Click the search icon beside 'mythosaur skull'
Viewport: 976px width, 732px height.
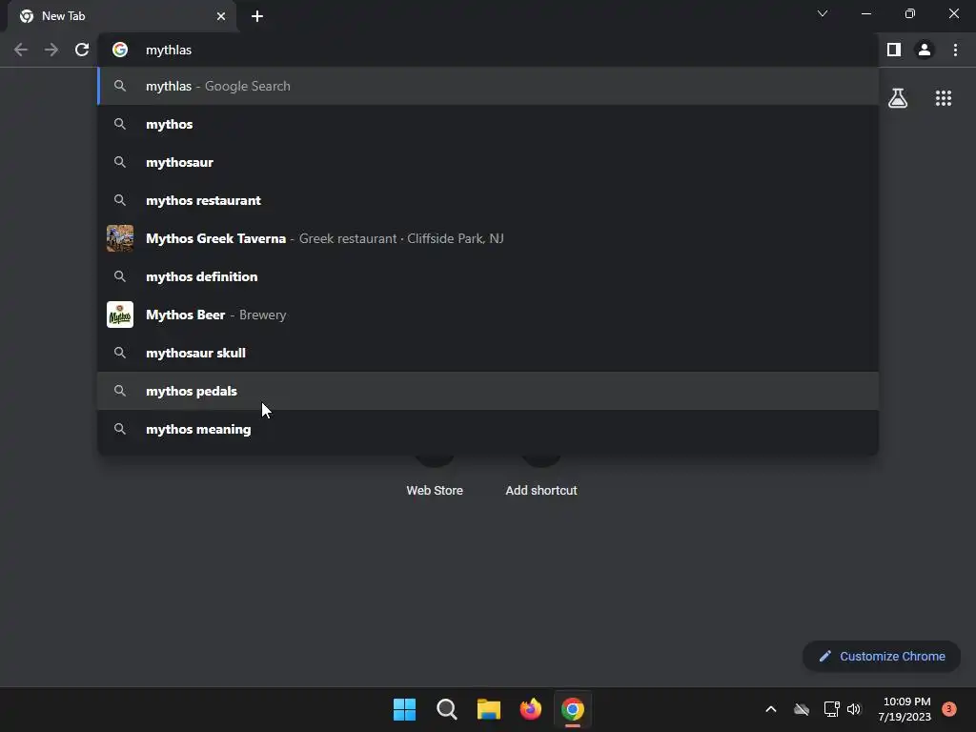click(x=120, y=353)
